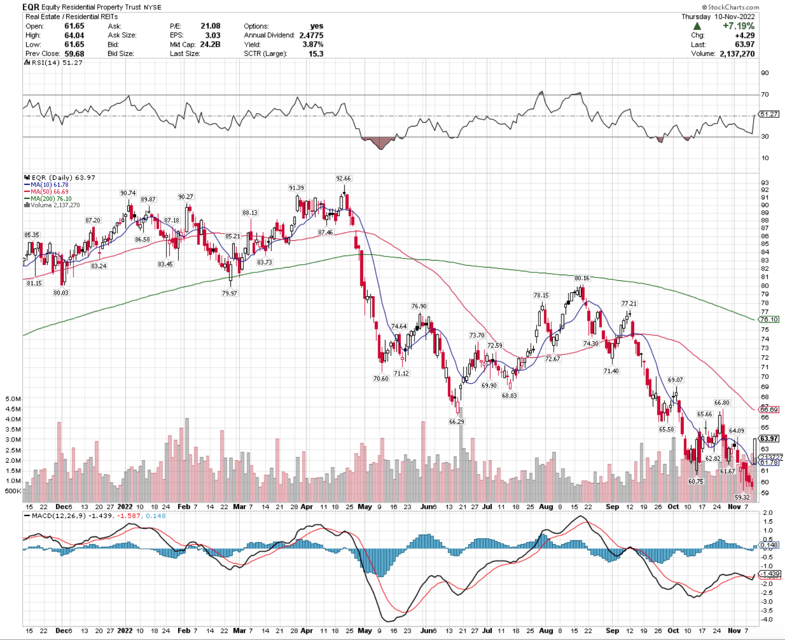Select the Open value 61.65

pyautogui.click(x=74, y=26)
